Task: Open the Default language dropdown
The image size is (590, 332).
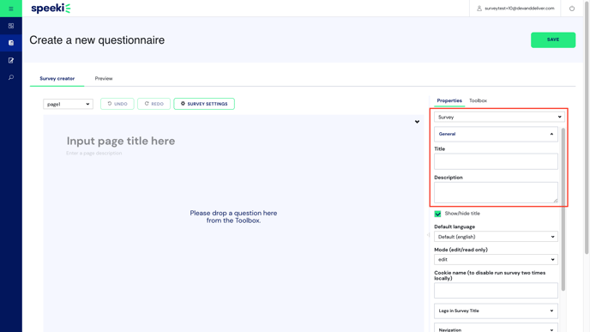Action: pyautogui.click(x=496, y=237)
